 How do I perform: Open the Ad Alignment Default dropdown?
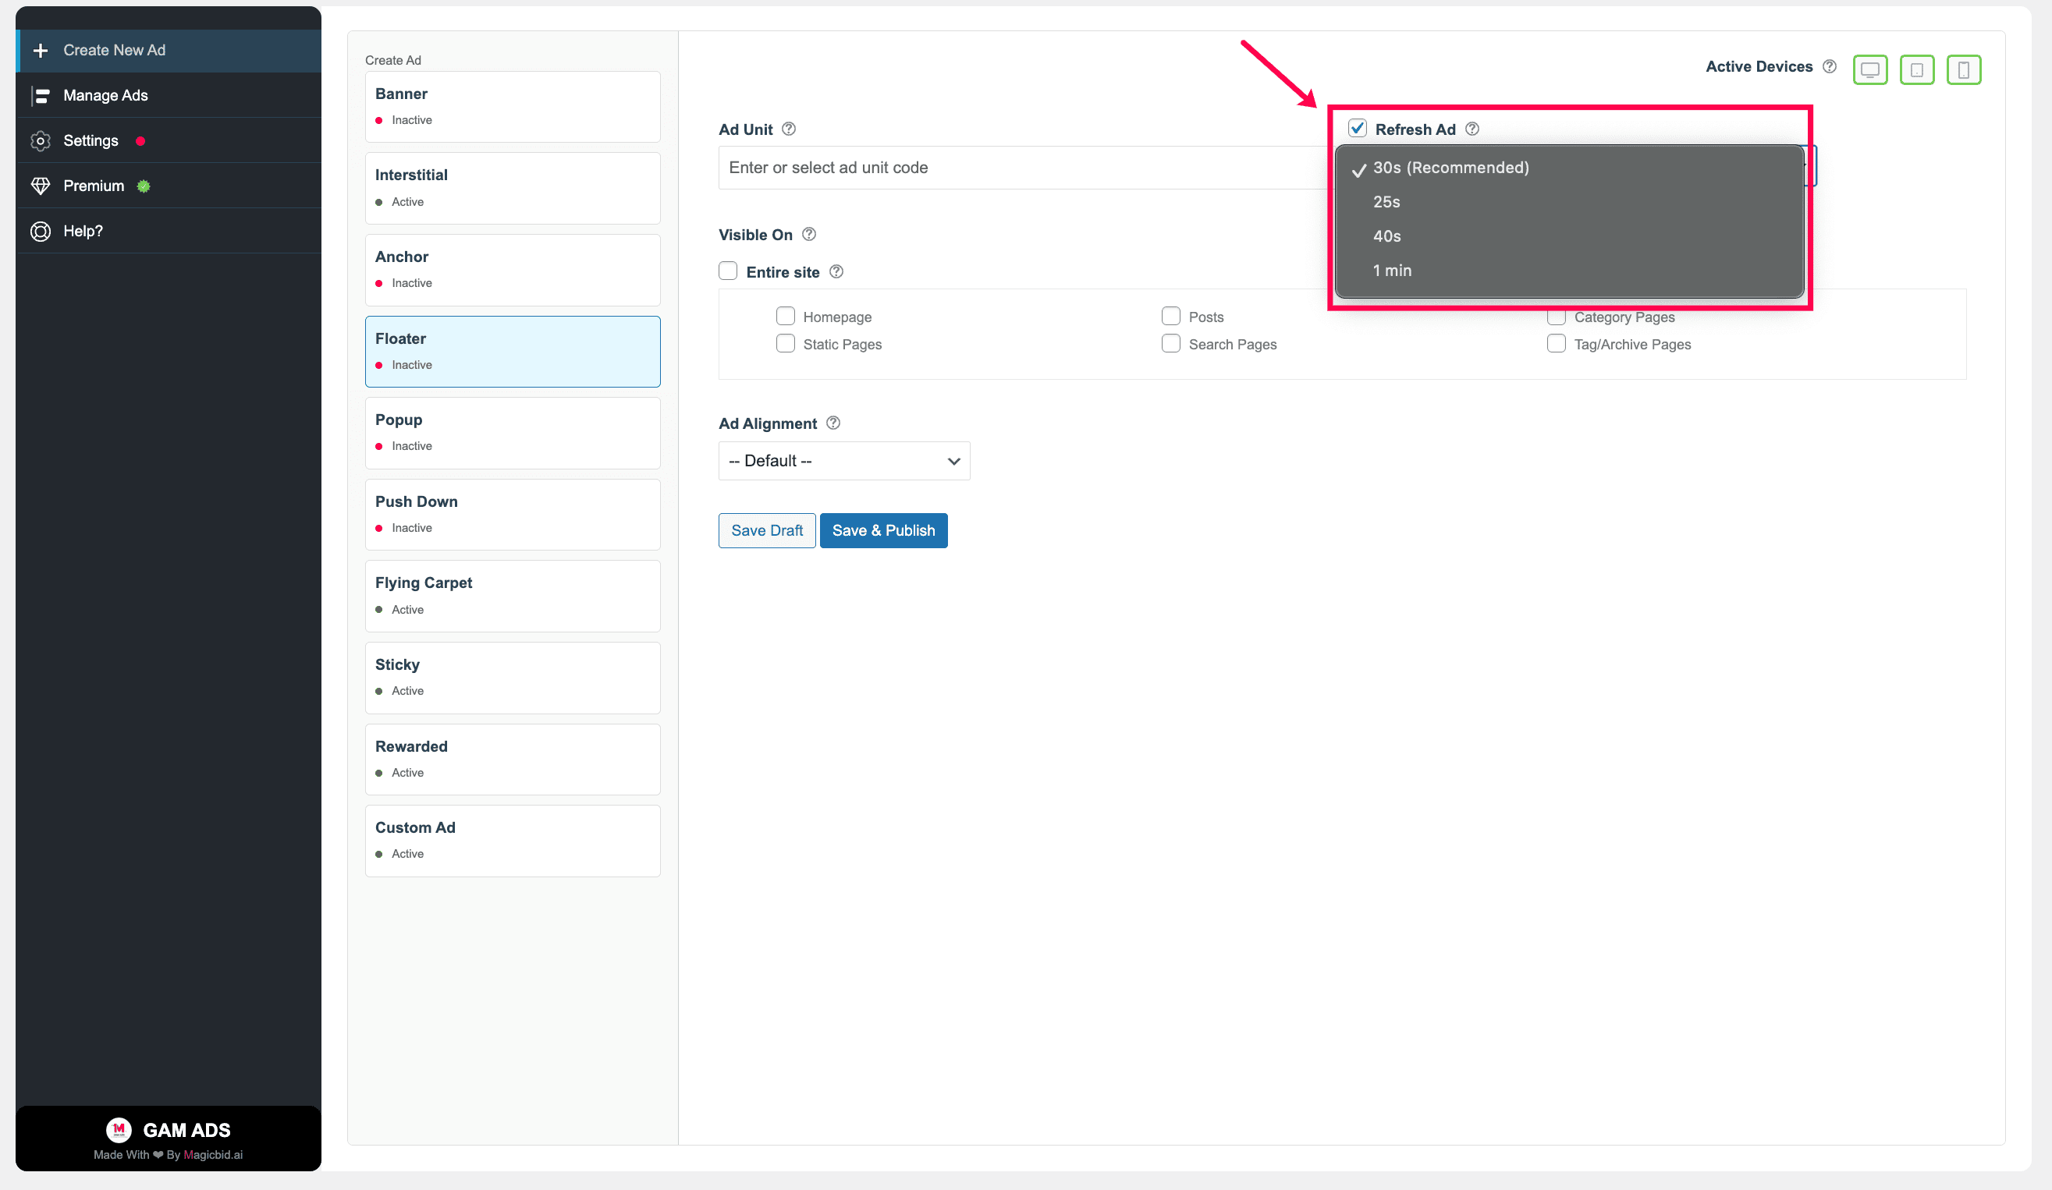click(x=843, y=461)
